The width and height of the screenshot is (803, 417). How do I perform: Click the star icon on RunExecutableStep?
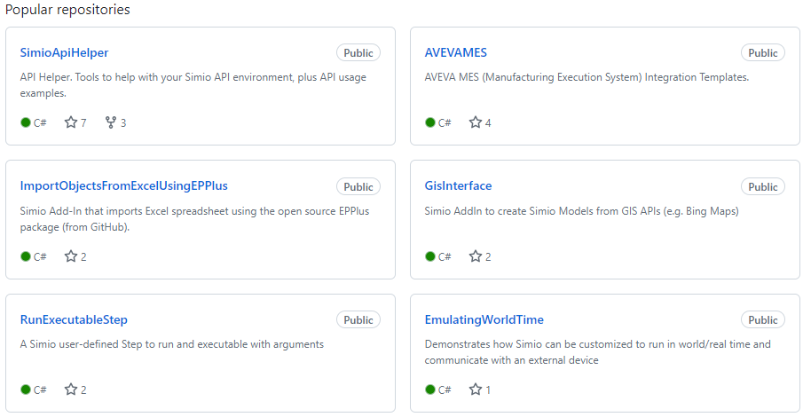click(71, 389)
